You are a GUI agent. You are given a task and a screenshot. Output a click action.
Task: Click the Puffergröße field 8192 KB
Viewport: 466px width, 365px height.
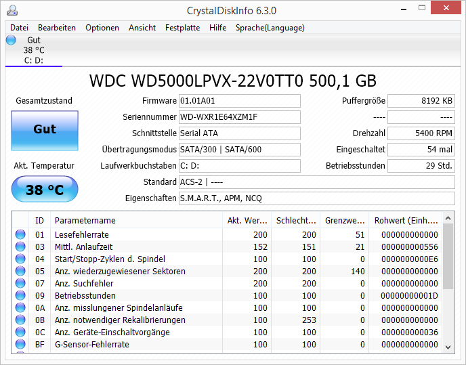coord(421,101)
